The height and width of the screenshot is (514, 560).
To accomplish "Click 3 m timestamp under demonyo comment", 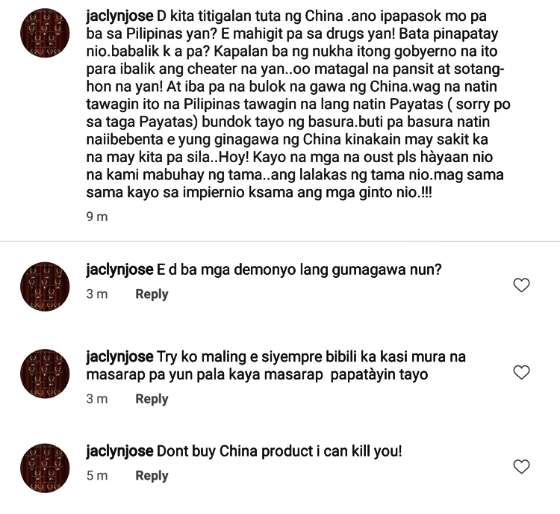I will pyautogui.click(x=97, y=294).
